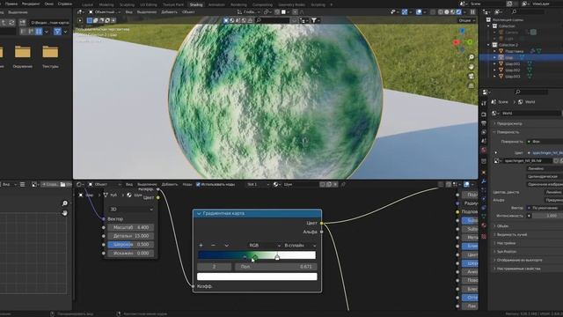Add a color stop with plus button
Viewport: 563px width, 317px height.
[201, 245]
